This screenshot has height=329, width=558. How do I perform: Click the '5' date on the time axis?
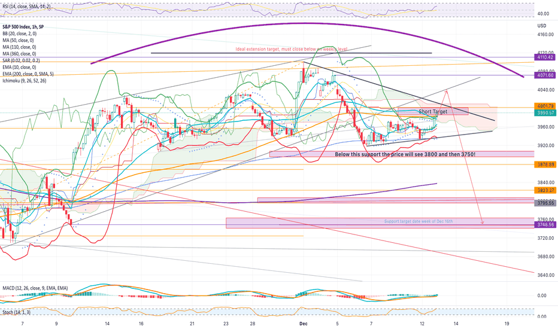tap(337, 324)
